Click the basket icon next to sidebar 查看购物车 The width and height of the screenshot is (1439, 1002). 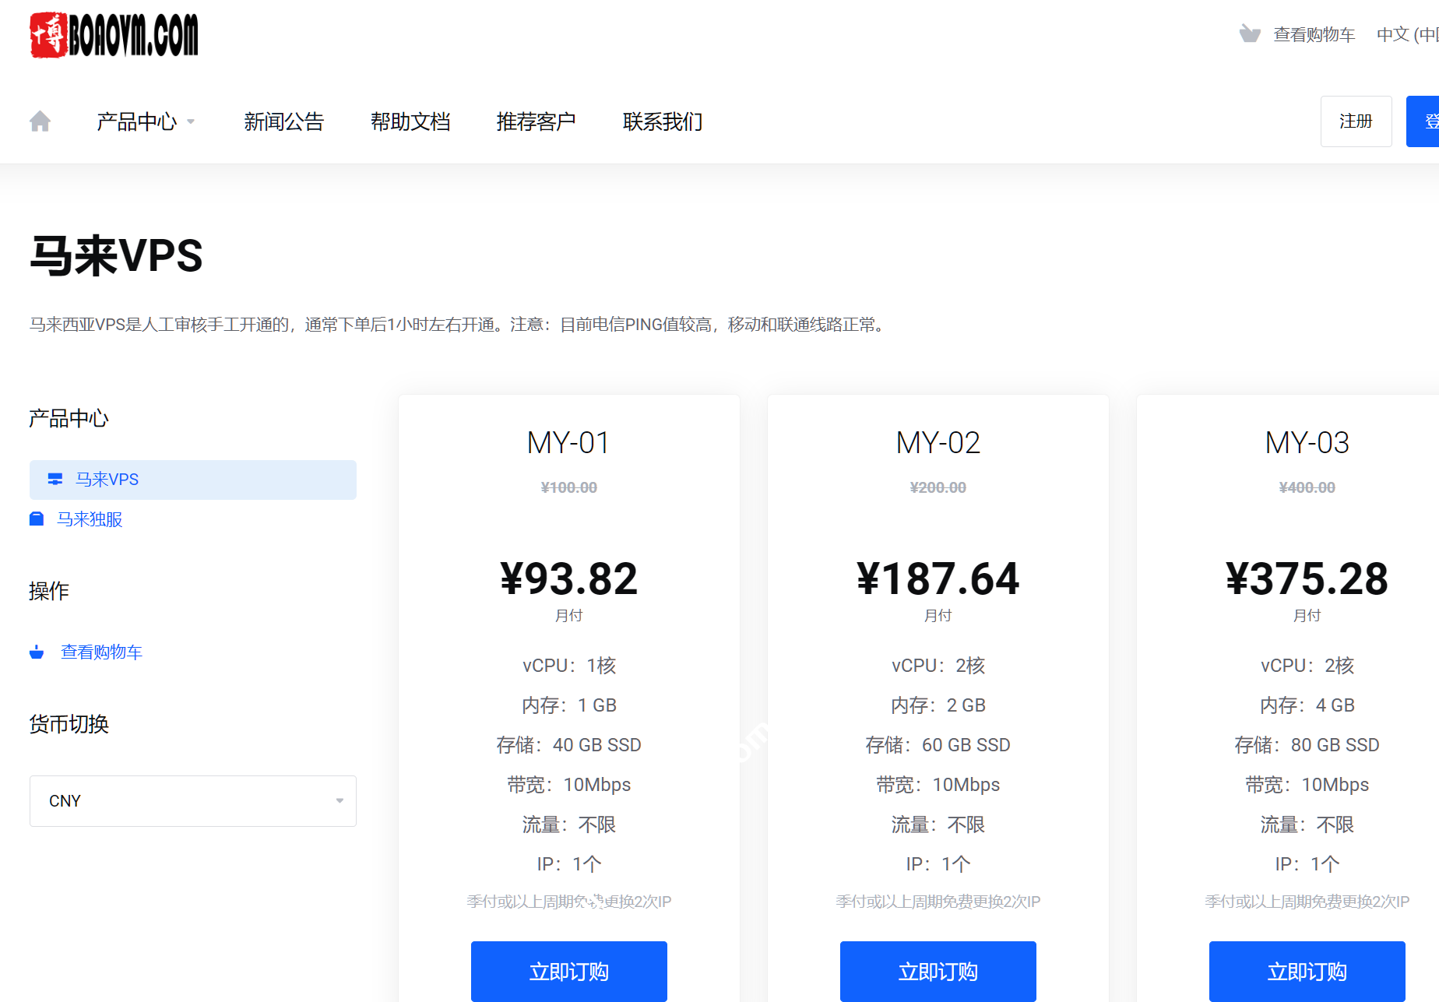click(37, 652)
